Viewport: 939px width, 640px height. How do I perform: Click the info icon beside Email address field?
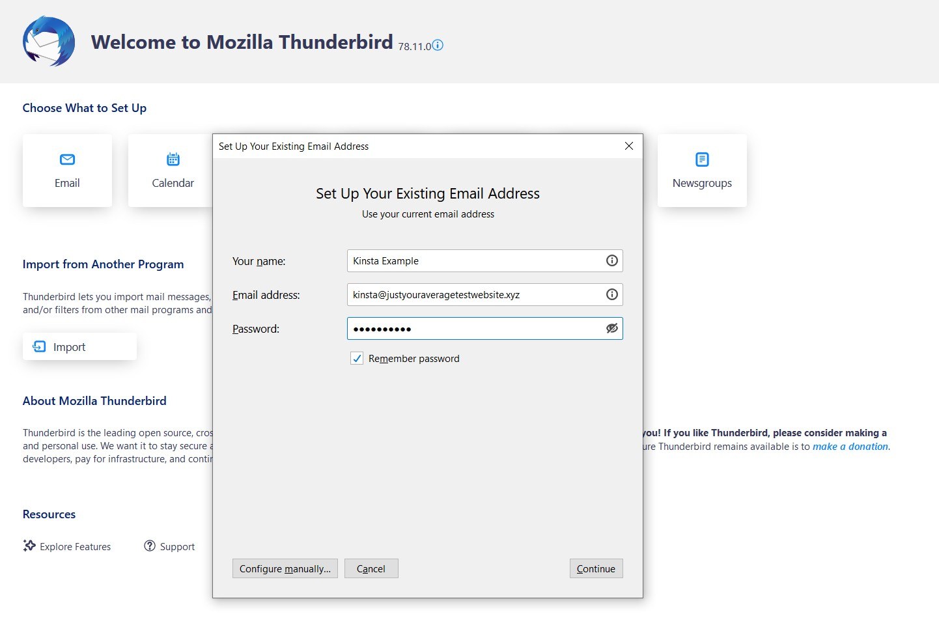[611, 294]
